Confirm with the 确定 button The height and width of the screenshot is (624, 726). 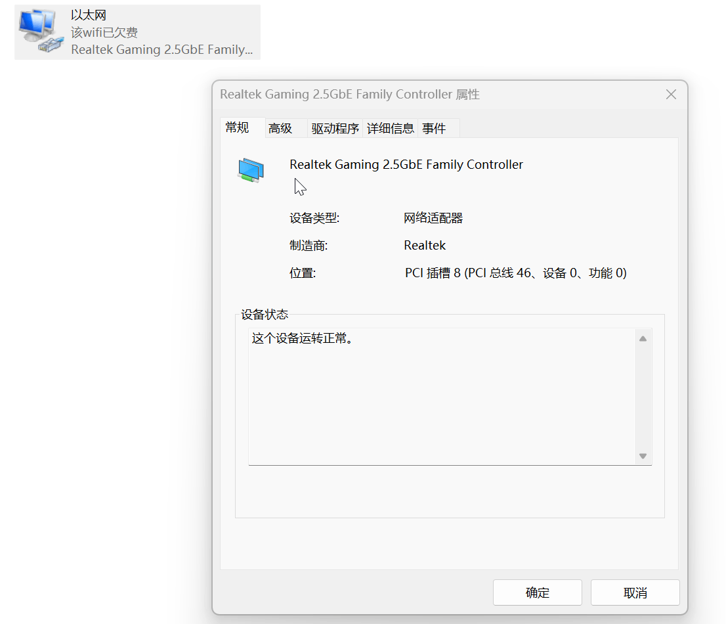click(537, 592)
